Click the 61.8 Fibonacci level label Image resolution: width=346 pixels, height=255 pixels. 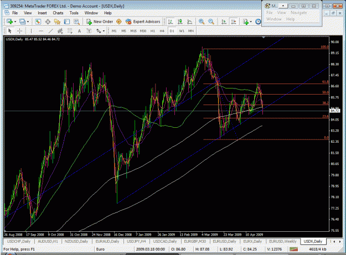coord(325,82)
